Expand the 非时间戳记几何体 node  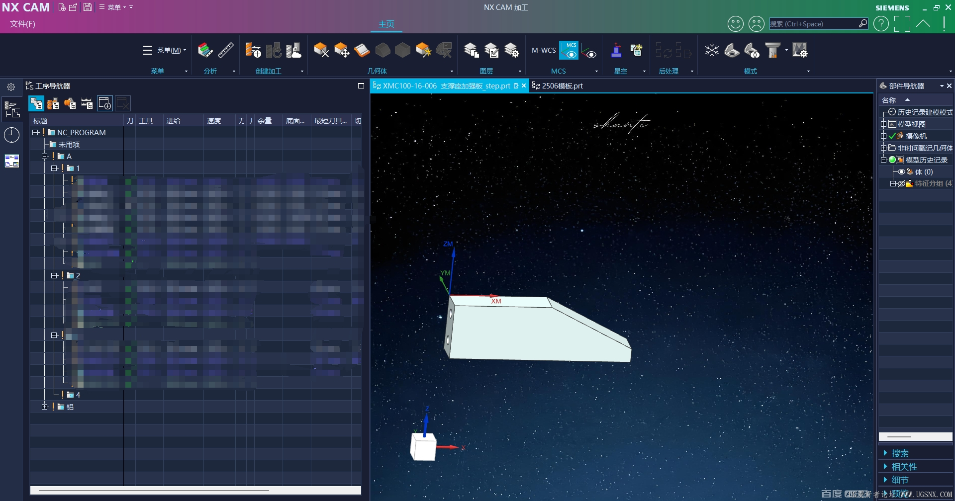point(884,148)
